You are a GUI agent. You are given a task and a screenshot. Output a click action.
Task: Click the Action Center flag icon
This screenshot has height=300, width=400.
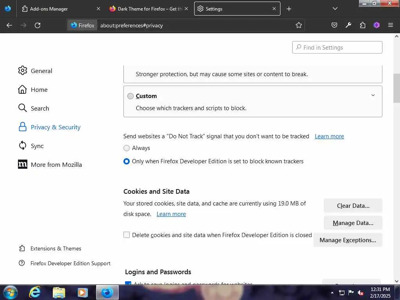[x=351, y=292]
